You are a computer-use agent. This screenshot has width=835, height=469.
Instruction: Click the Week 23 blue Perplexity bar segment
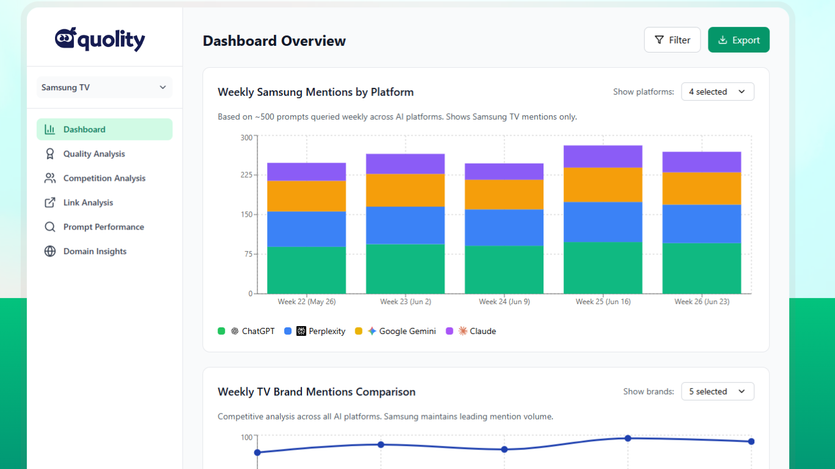(405, 225)
